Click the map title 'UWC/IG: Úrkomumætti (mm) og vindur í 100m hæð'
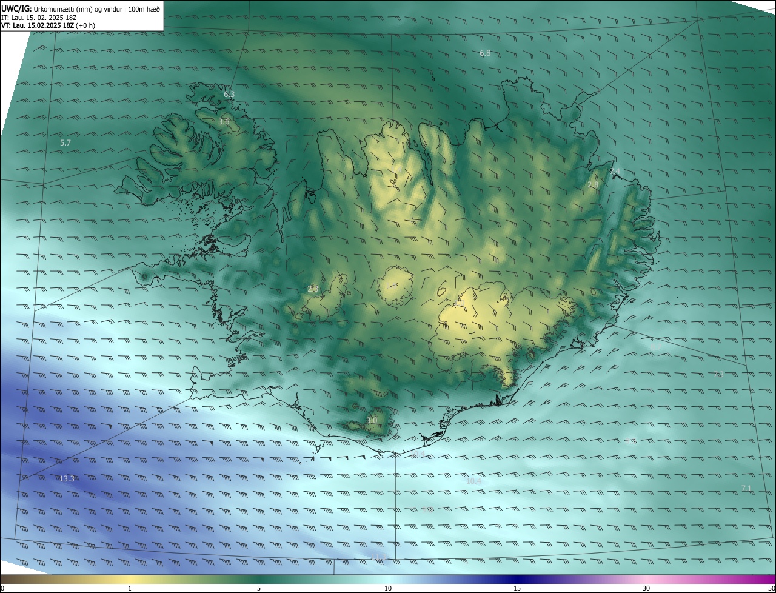The width and height of the screenshot is (776, 593). tap(81, 8)
